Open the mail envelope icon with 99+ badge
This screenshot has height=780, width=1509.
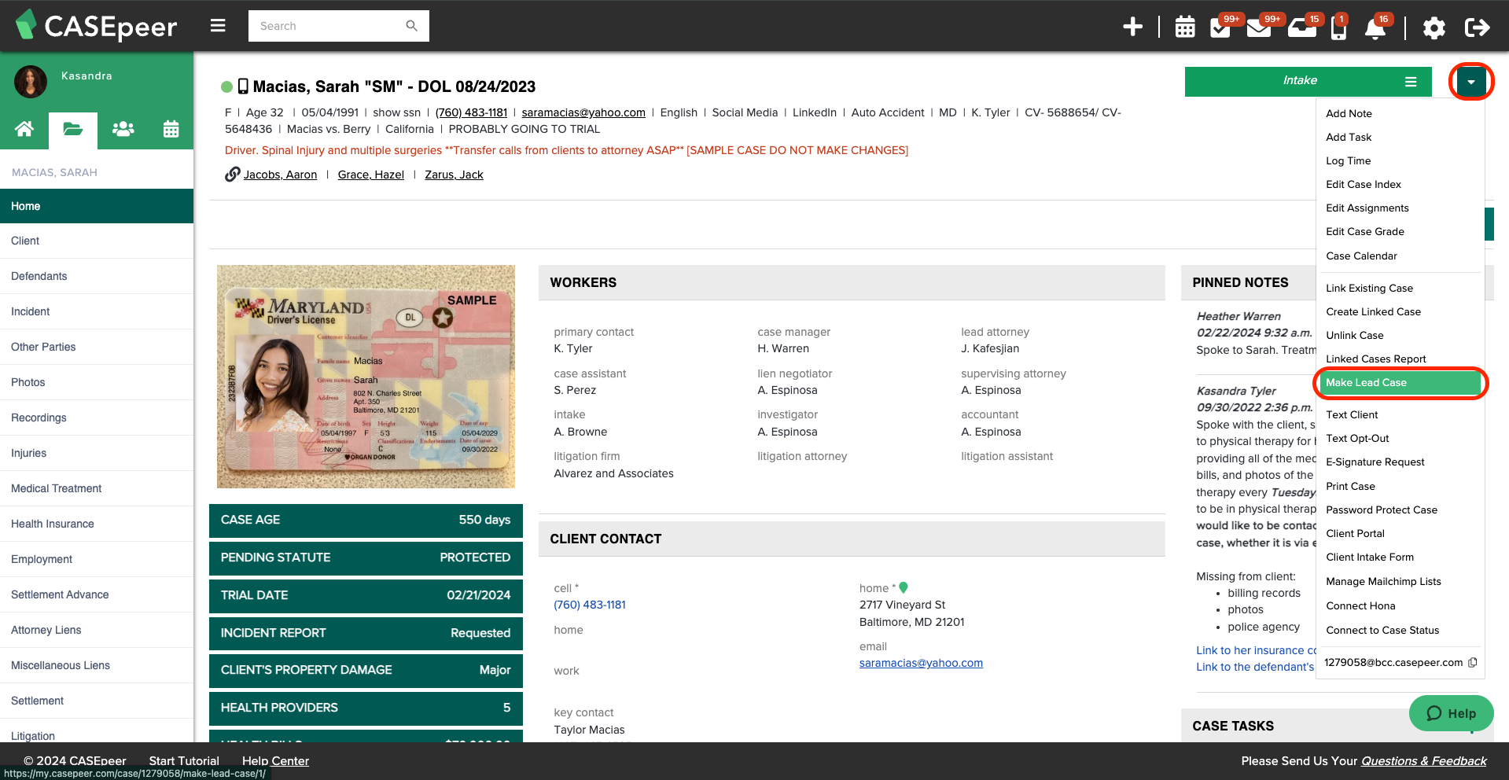[1258, 29]
